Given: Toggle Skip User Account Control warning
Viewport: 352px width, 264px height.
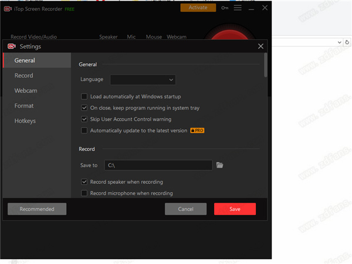Looking at the screenshot, I should (x=84, y=119).
